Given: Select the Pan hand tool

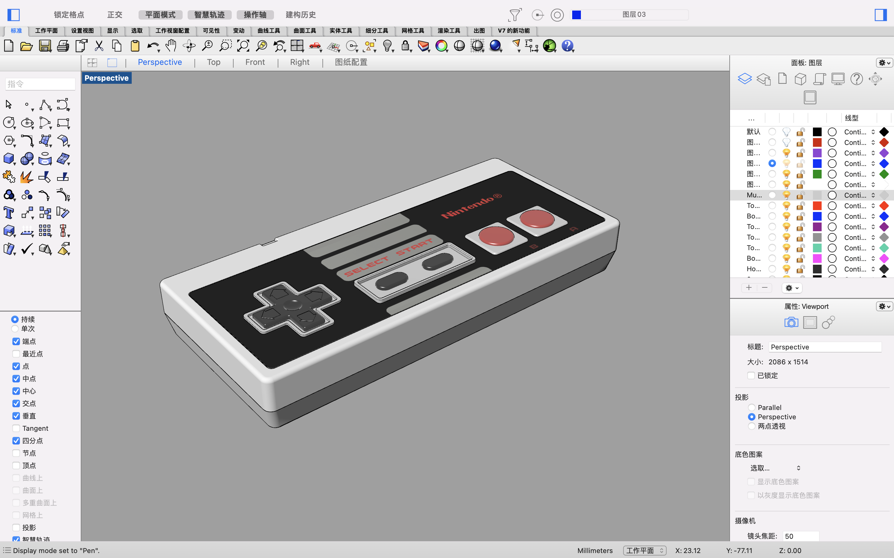Looking at the screenshot, I should point(171,46).
